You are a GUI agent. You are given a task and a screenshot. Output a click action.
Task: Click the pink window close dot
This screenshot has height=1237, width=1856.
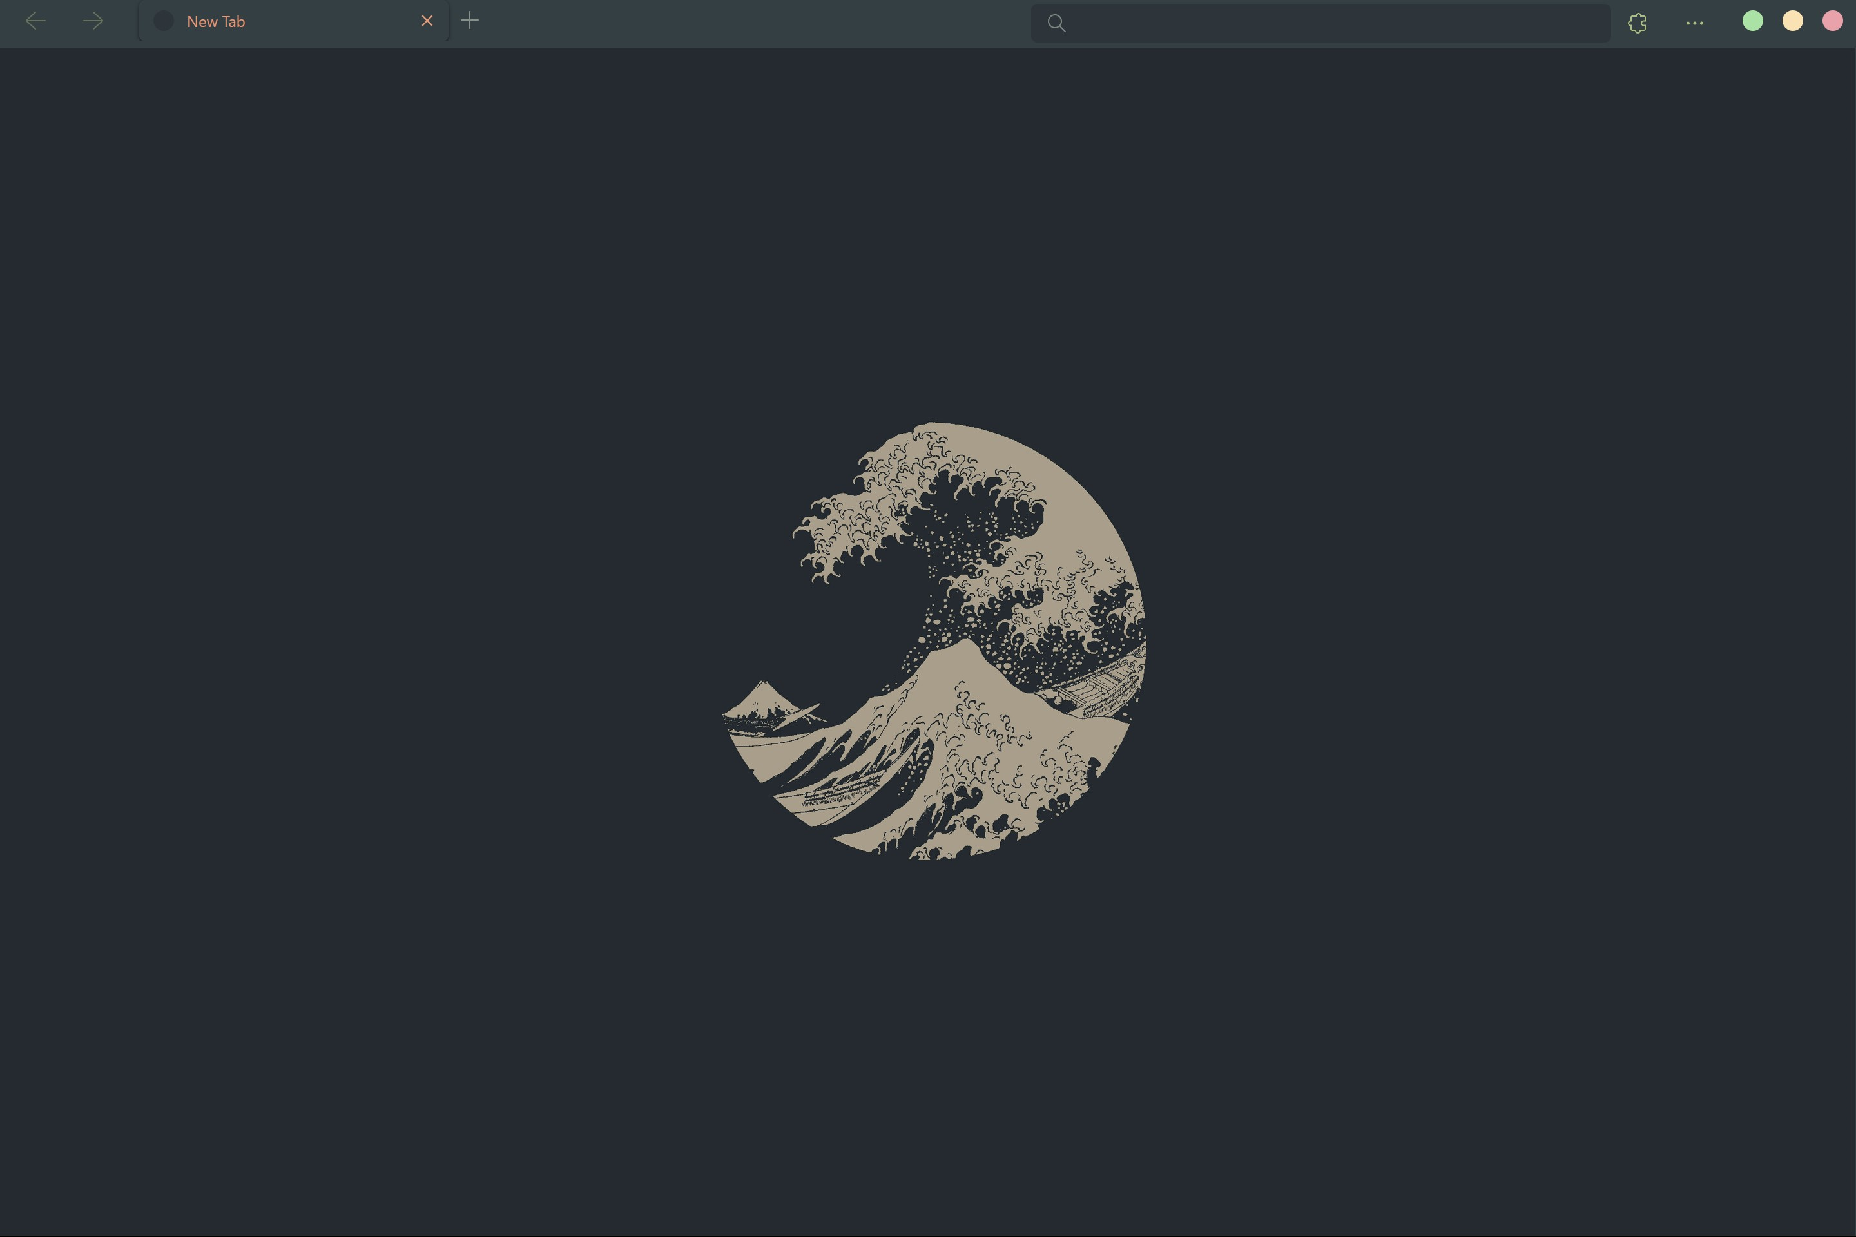click(1832, 21)
